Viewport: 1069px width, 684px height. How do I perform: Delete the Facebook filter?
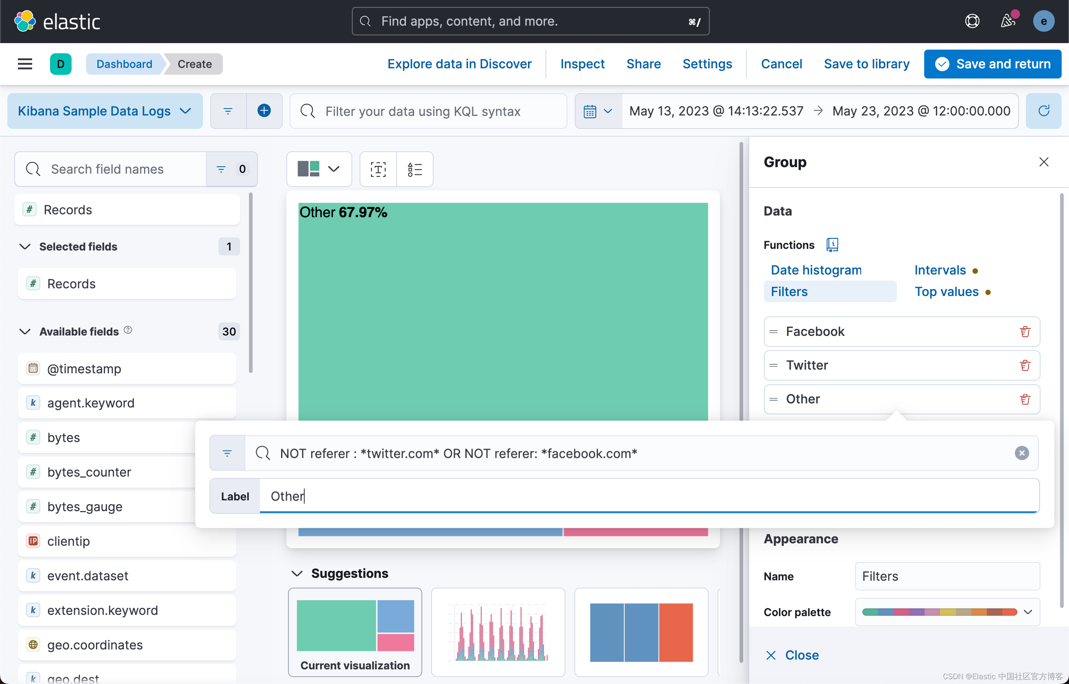click(1025, 332)
